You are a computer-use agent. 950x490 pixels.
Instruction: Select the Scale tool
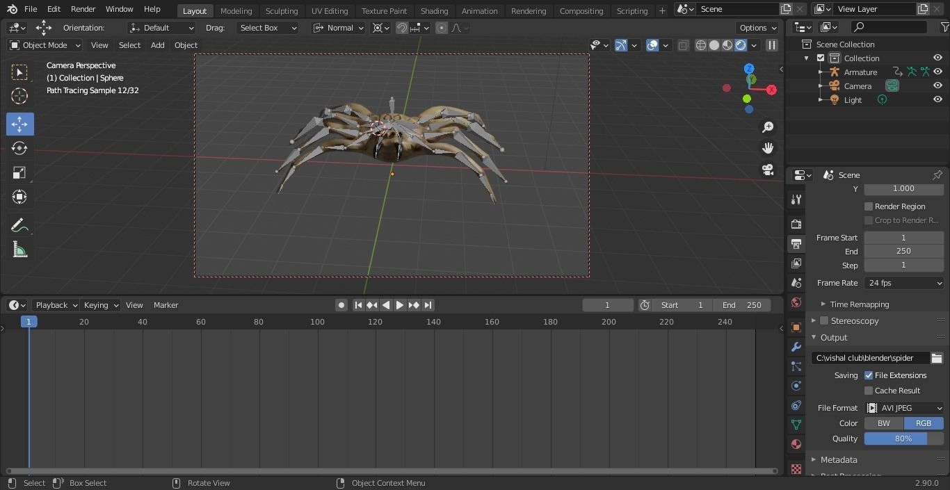tap(19, 173)
